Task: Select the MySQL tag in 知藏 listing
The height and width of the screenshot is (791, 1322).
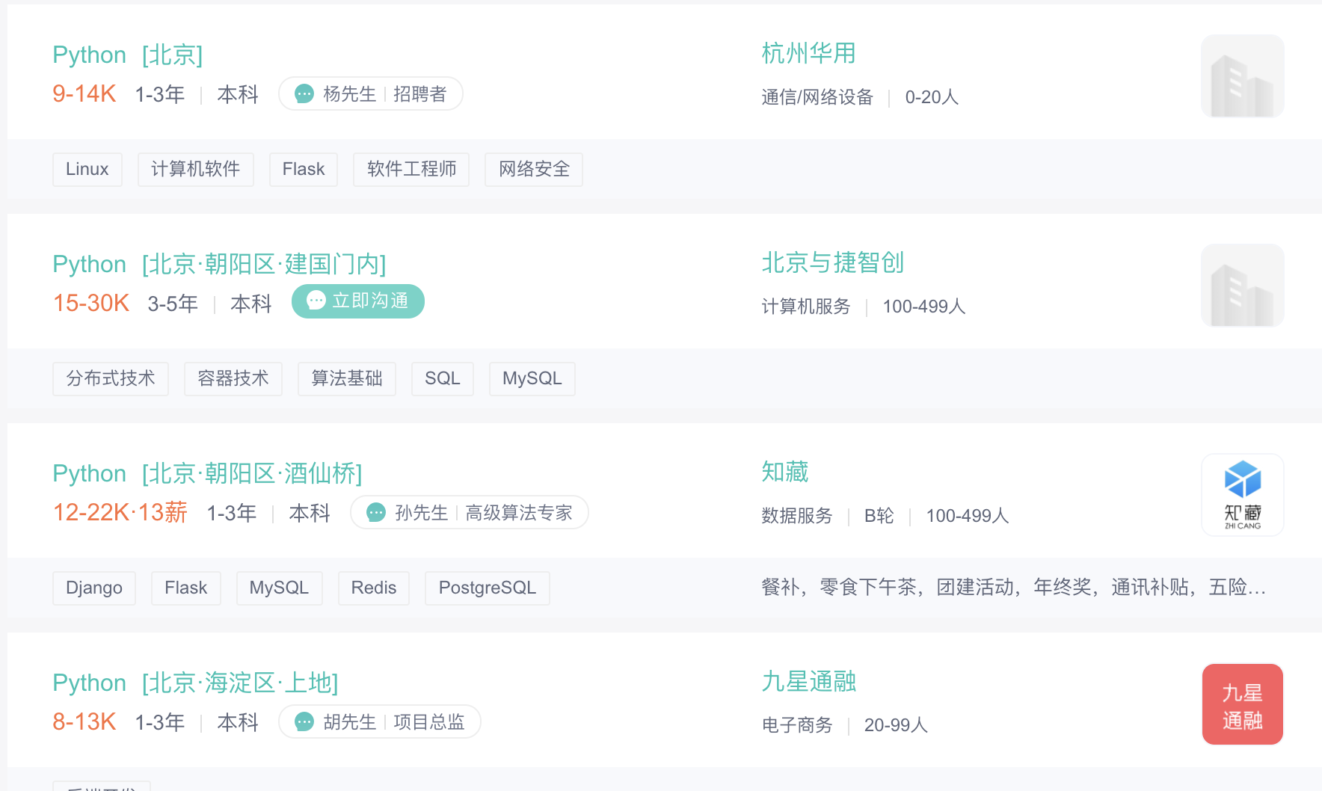Action: (x=280, y=588)
